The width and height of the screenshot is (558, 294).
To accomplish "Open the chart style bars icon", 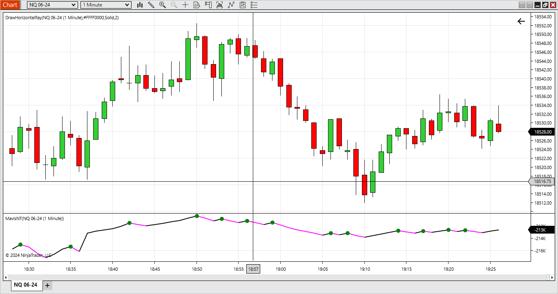I will click(140, 5).
